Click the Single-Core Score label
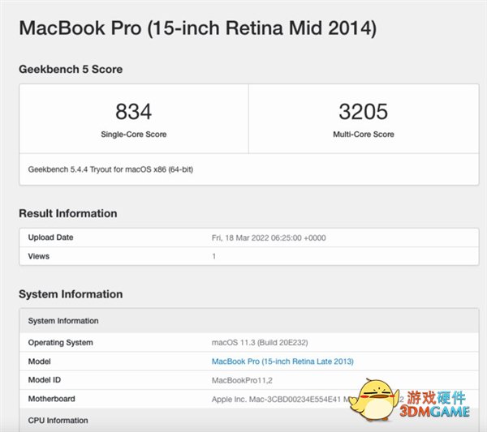This screenshot has width=487, height=432. point(134,135)
